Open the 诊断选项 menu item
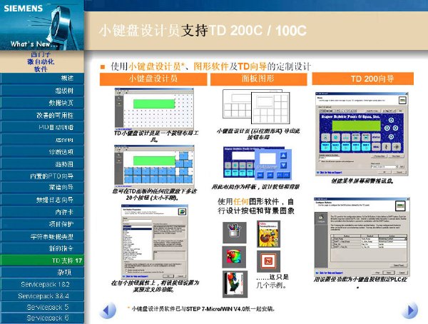The image size is (428, 324). point(42,152)
